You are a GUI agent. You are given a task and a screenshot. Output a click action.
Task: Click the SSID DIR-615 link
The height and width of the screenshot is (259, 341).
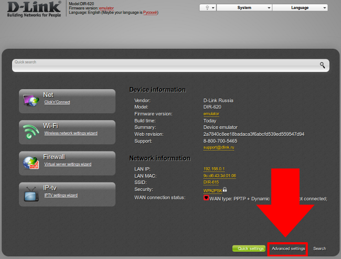(x=211, y=182)
